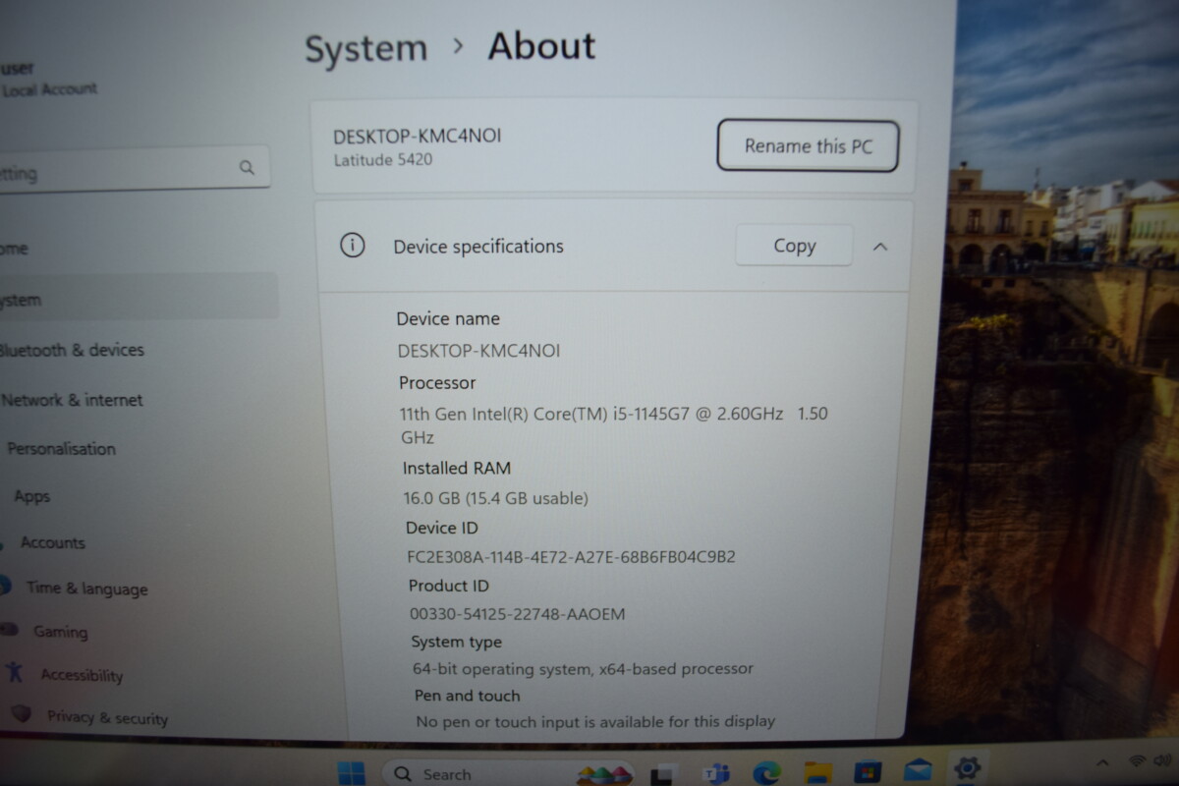Click the System breadcrumb link

tap(365, 48)
